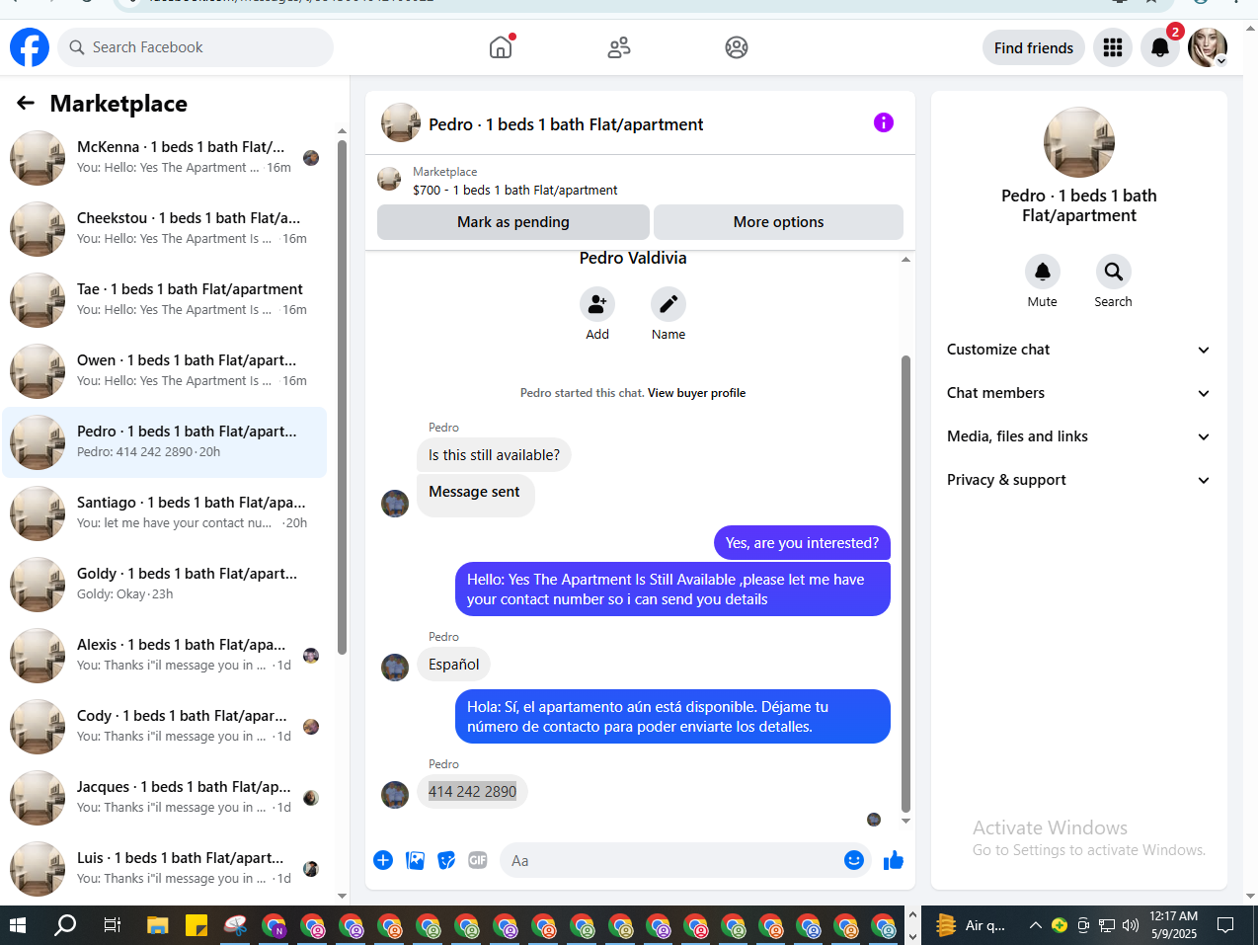Open View buyer profile link

(x=696, y=393)
